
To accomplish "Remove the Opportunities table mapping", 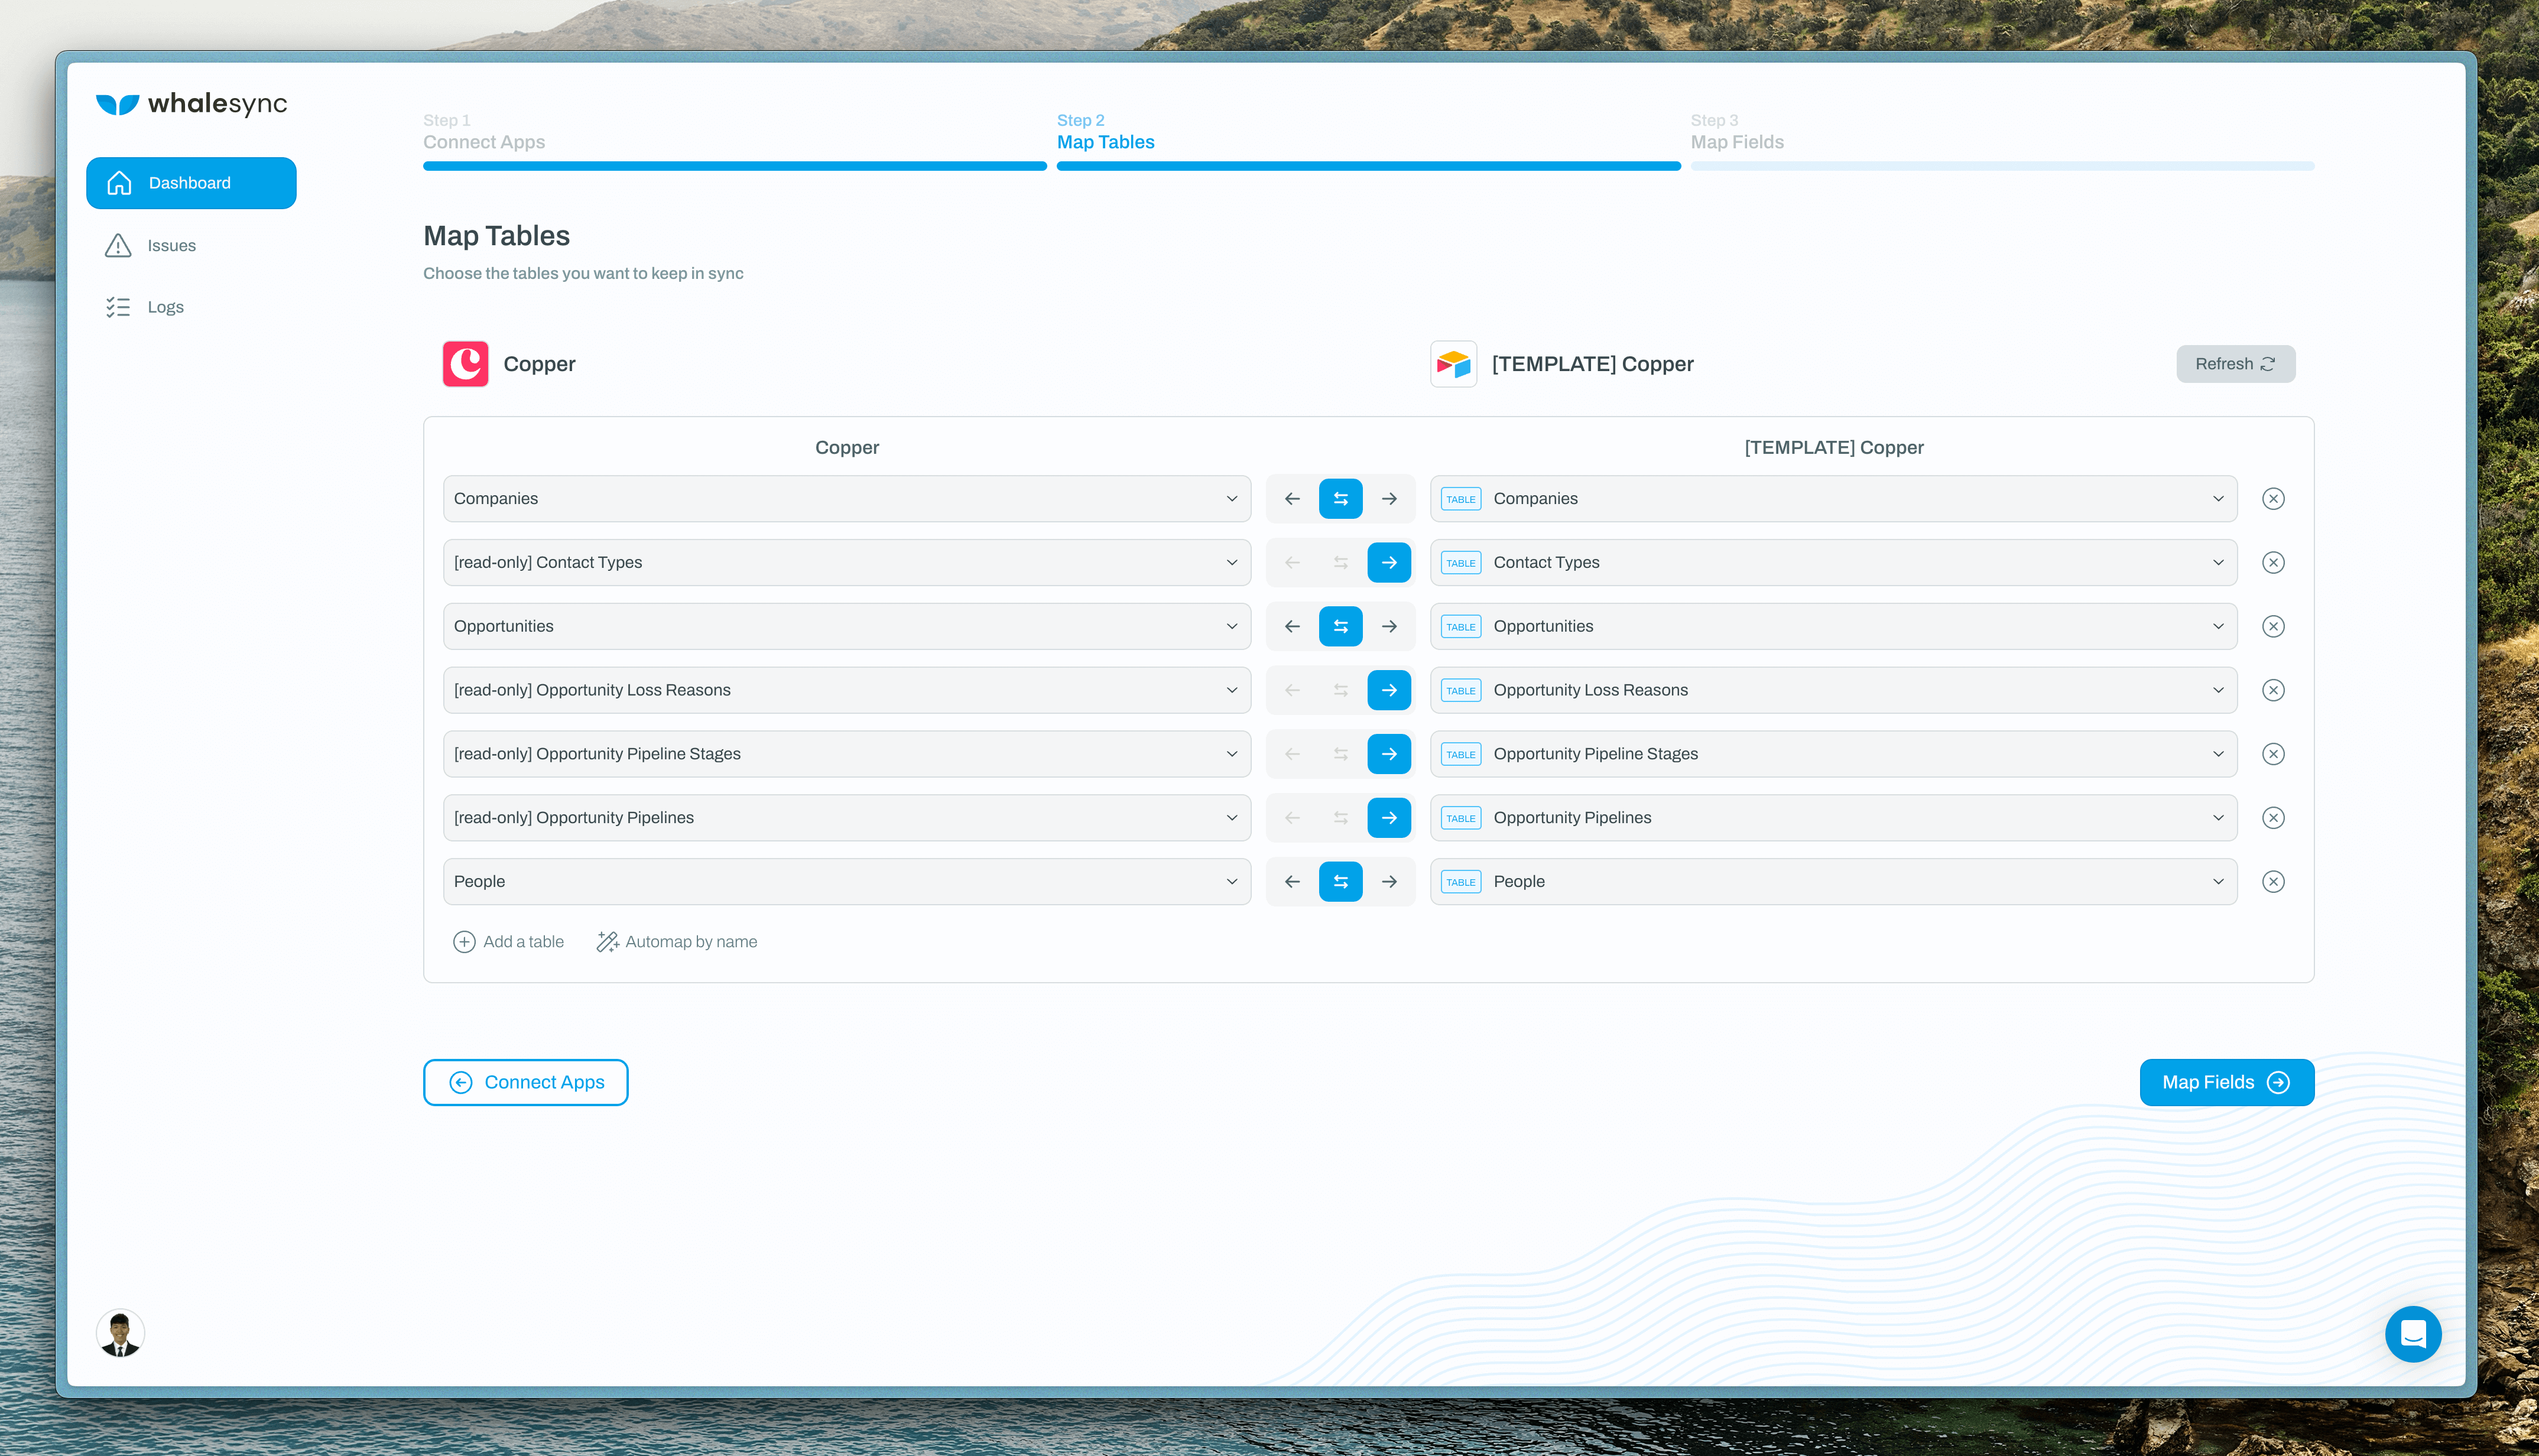I will [x=2273, y=626].
